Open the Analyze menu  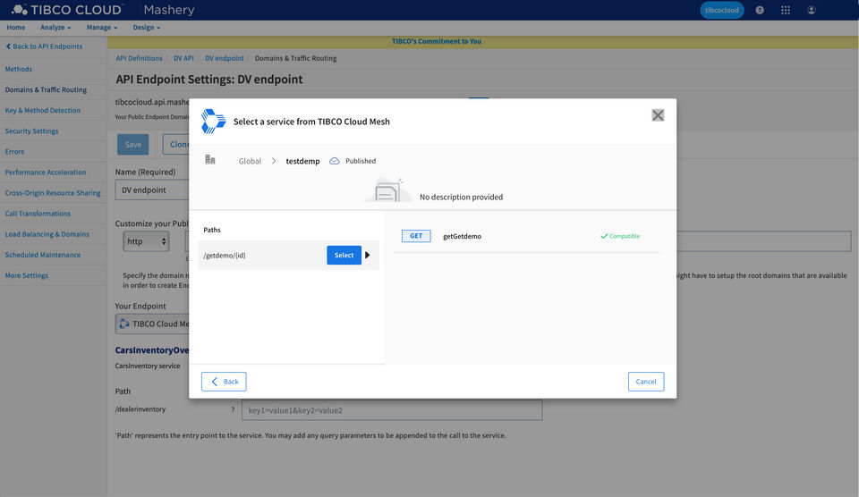pyautogui.click(x=55, y=28)
